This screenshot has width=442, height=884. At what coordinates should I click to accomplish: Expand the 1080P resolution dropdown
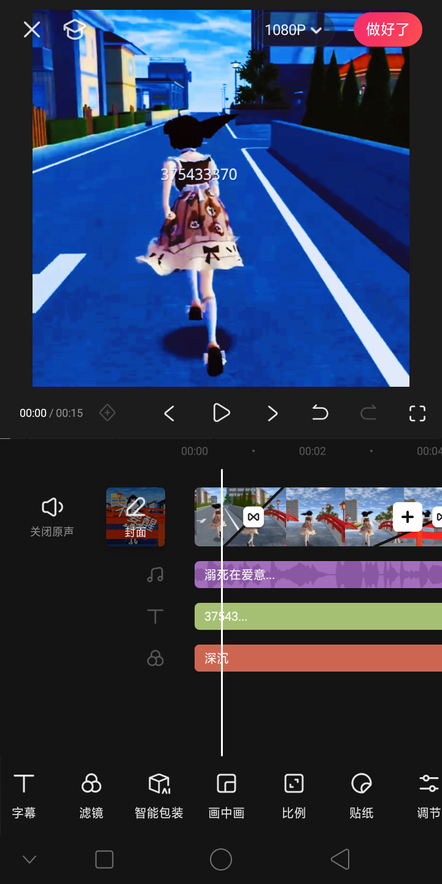coord(293,29)
